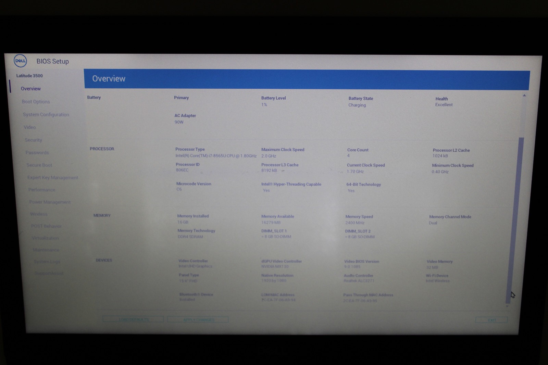
Task: Open the Maintenance section
Action: click(x=46, y=250)
